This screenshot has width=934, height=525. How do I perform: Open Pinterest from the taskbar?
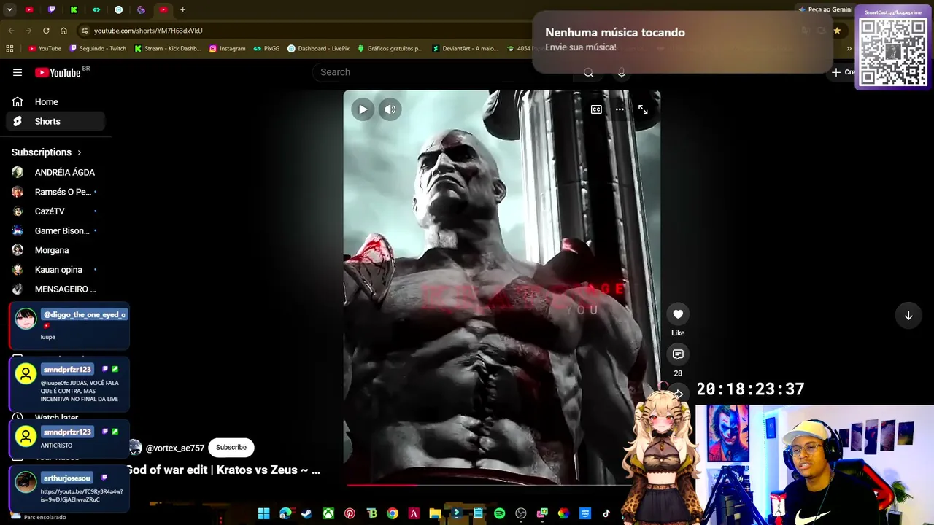(x=350, y=513)
